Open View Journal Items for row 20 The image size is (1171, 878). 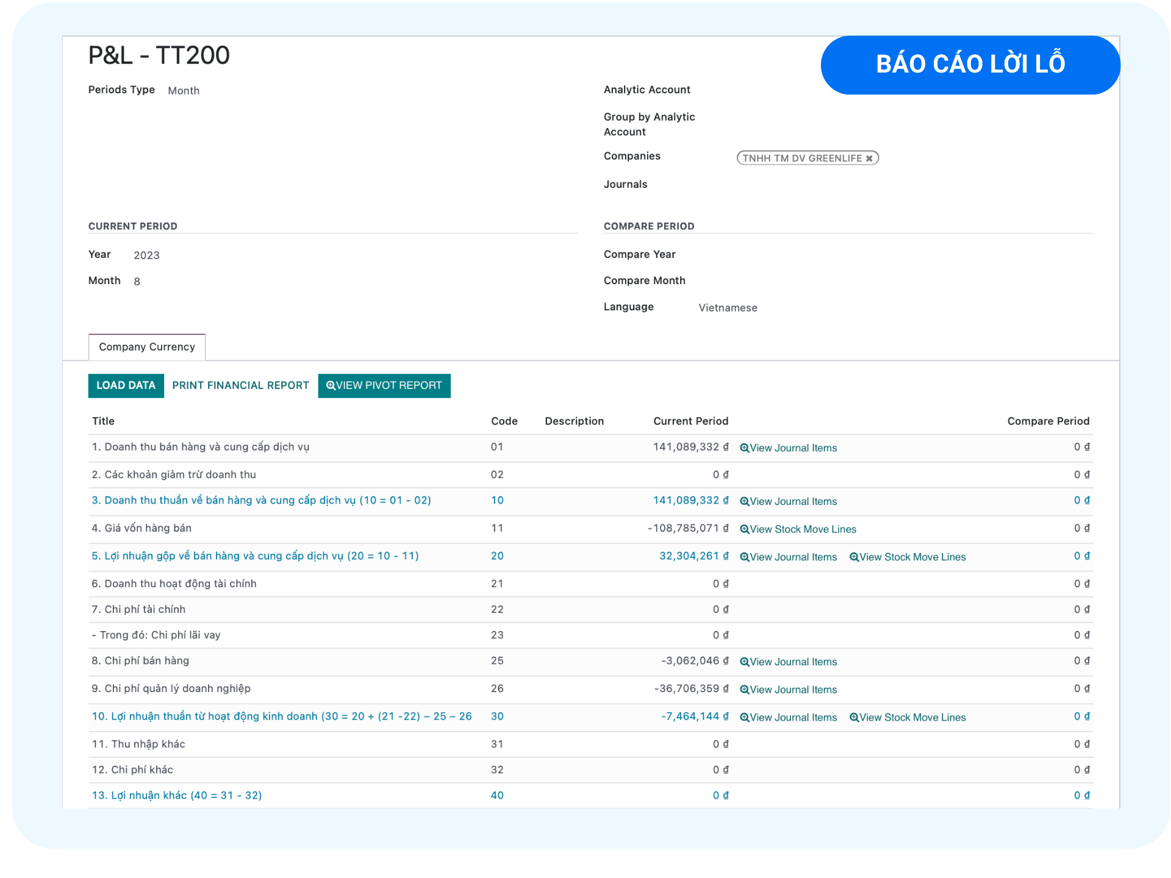pos(793,557)
